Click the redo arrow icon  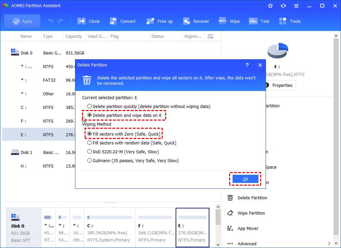tap(60, 21)
